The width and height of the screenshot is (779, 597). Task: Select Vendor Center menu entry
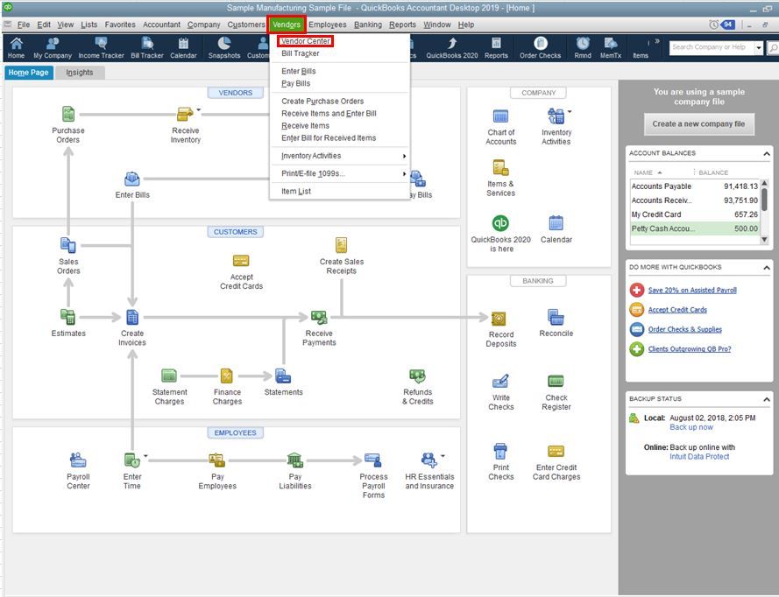(305, 41)
